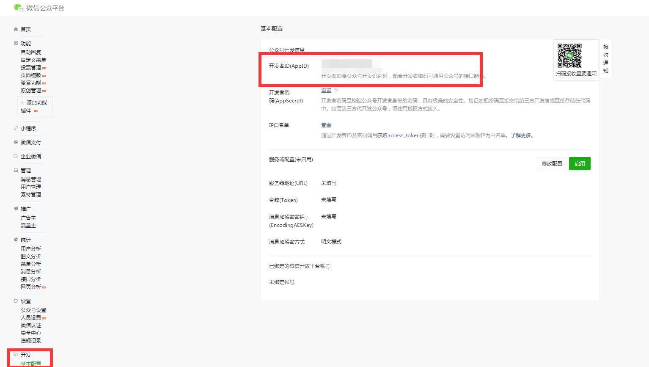649x367 pixels.
Task: Click the code icon beside 开发
Action: click(16, 355)
